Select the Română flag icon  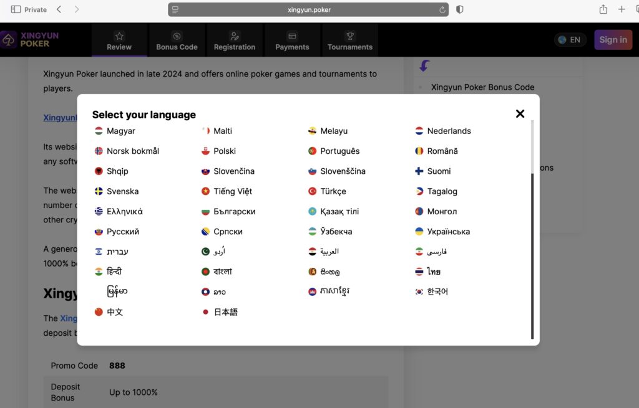[419, 151]
